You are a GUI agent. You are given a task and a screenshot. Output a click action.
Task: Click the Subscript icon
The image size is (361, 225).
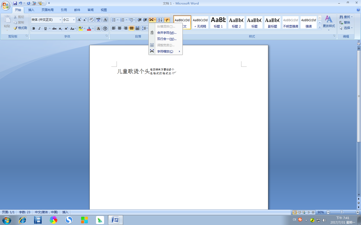(x=60, y=28)
